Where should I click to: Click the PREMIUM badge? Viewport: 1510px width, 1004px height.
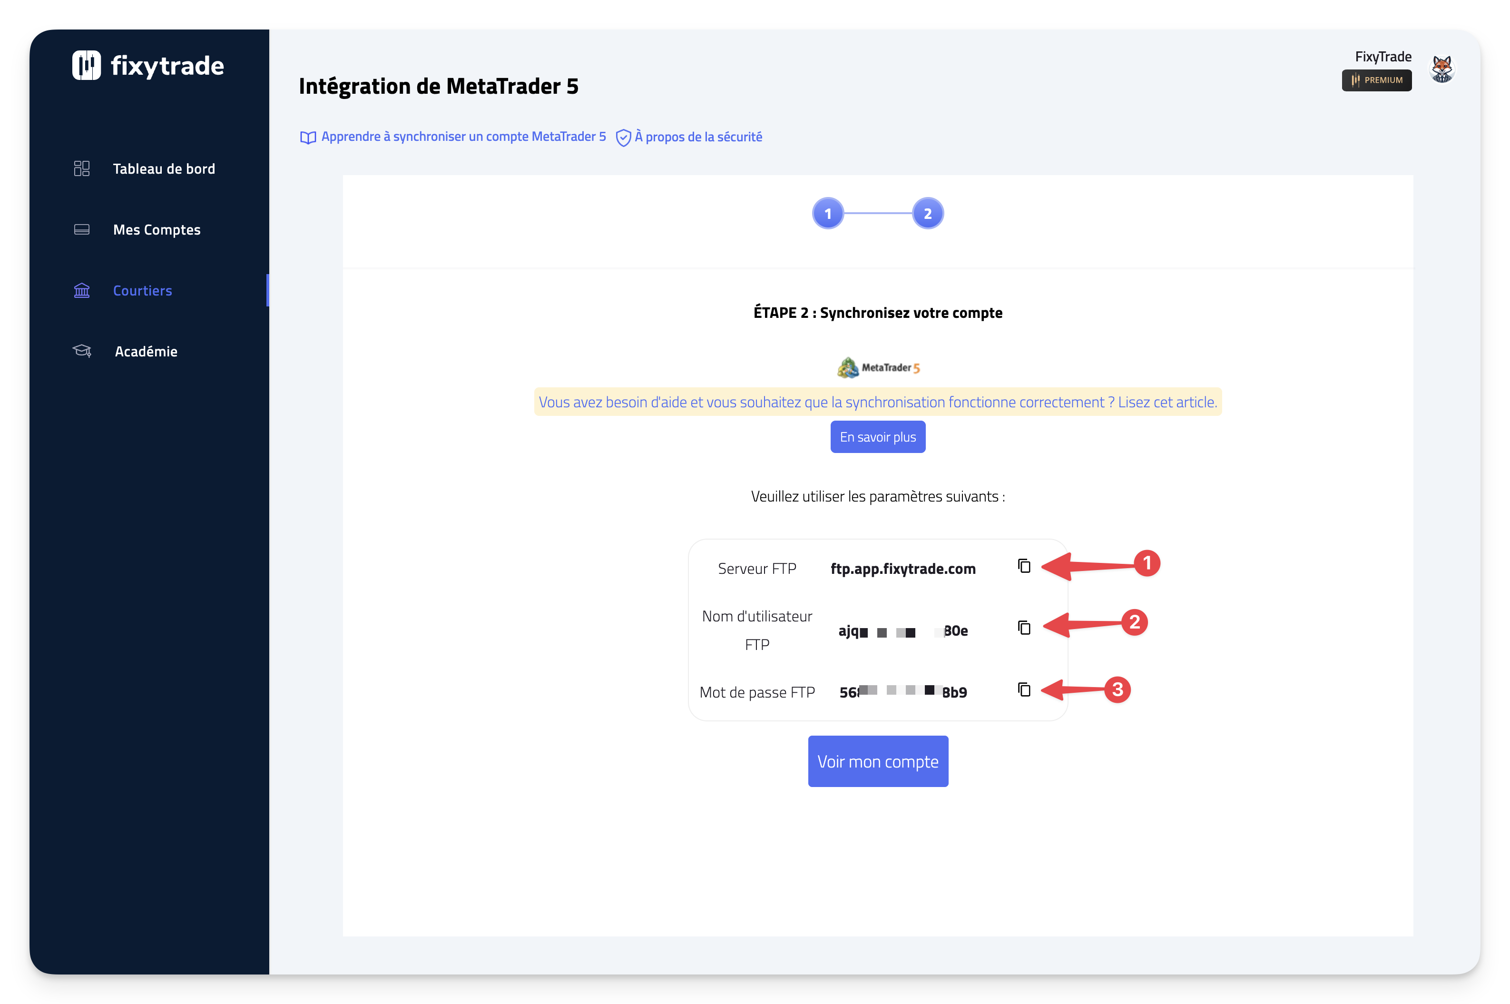pyautogui.click(x=1376, y=80)
